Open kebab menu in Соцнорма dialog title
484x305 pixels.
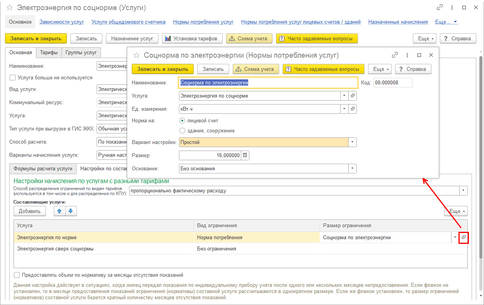407,55
